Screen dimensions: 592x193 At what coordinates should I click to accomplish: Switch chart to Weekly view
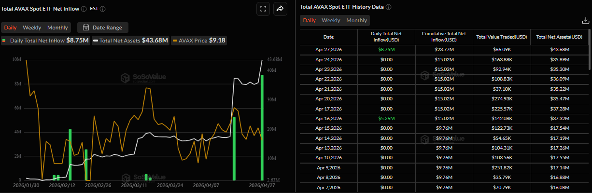32,28
